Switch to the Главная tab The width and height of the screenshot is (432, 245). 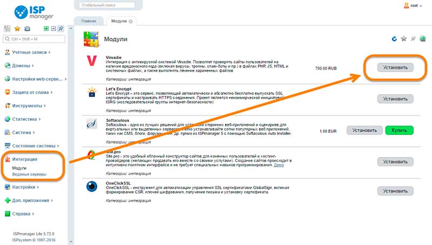89,21
